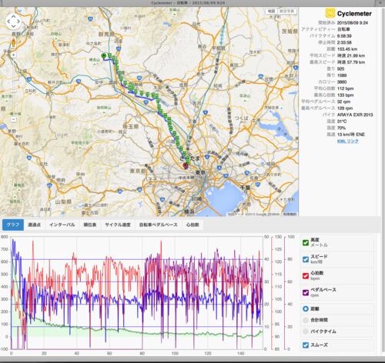Toggle the red 心拍数 bpm checkbox
385x363 pixels.
[306, 276]
